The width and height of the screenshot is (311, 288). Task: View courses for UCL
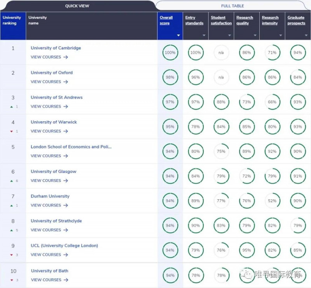(49, 255)
